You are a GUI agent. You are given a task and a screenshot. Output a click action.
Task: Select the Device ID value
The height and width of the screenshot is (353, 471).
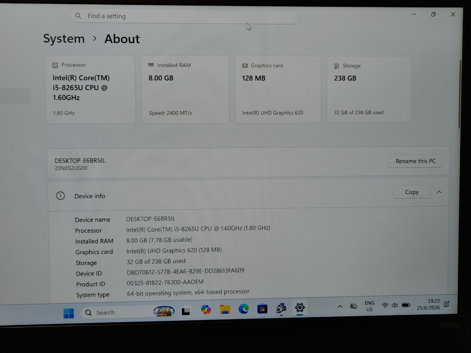coord(186,271)
